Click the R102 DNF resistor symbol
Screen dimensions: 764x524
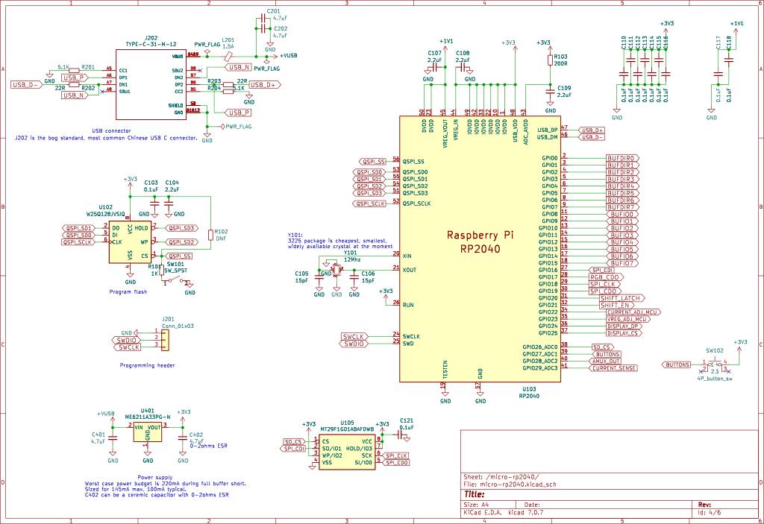[210, 236]
